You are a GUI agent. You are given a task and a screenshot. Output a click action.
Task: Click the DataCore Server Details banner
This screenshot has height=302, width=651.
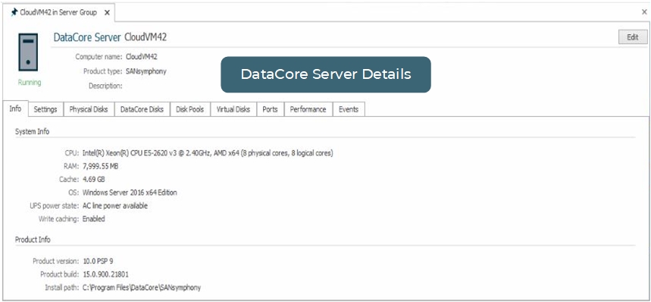[326, 74]
